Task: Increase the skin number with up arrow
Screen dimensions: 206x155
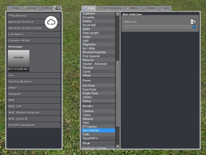Action: (x=195, y=21)
